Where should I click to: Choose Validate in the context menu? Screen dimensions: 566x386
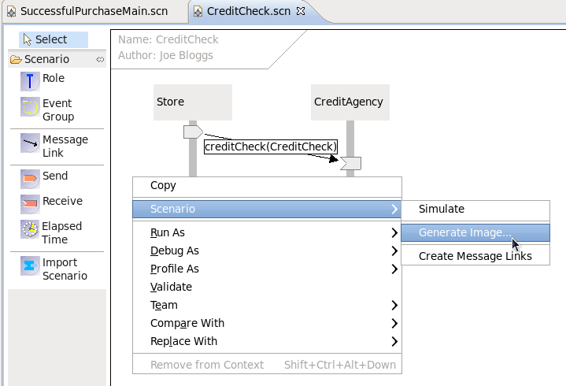171,287
